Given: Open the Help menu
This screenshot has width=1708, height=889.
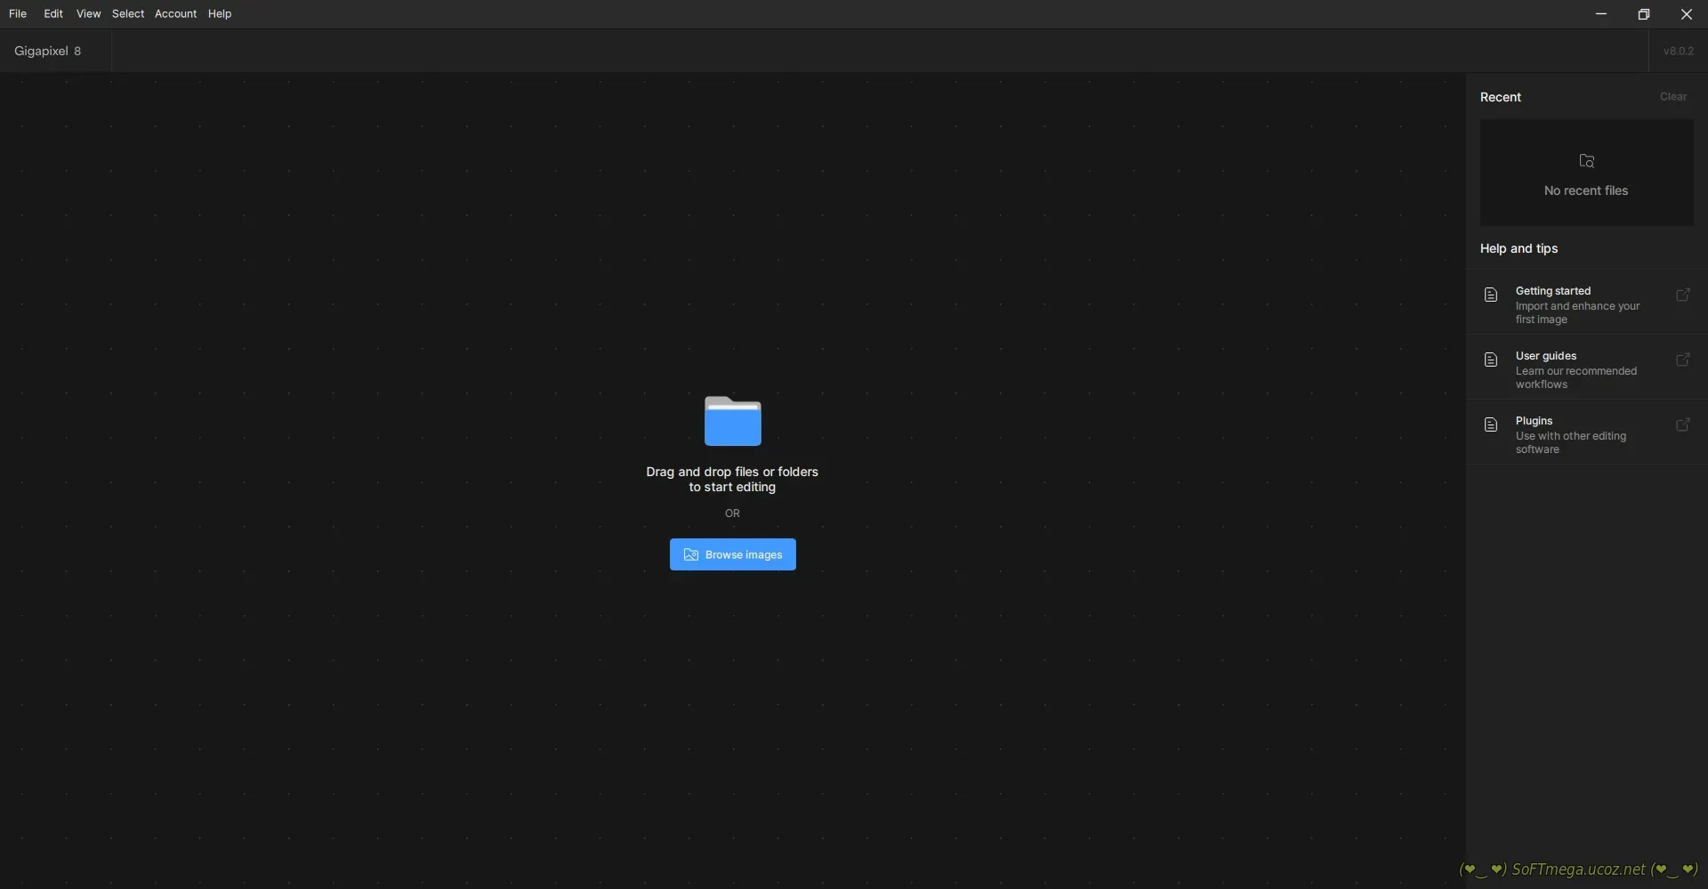Looking at the screenshot, I should click(x=220, y=13).
